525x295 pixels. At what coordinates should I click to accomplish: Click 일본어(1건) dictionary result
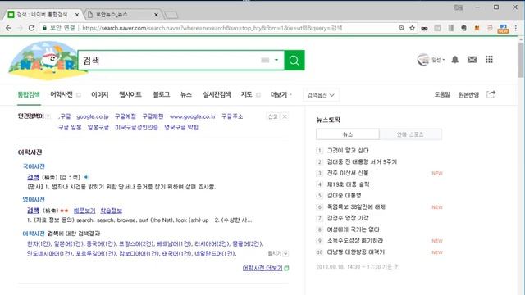(x=69, y=244)
